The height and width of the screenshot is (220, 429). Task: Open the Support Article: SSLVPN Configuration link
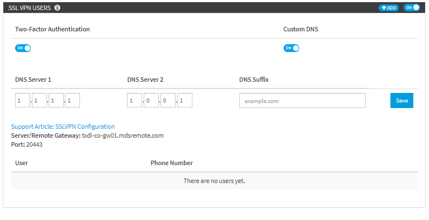point(63,127)
